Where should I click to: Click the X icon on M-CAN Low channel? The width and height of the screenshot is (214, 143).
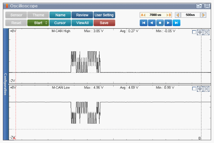click(206, 89)
